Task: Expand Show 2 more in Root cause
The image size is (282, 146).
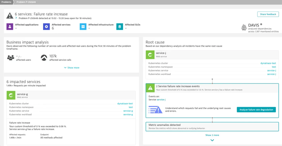Action: 212,135
